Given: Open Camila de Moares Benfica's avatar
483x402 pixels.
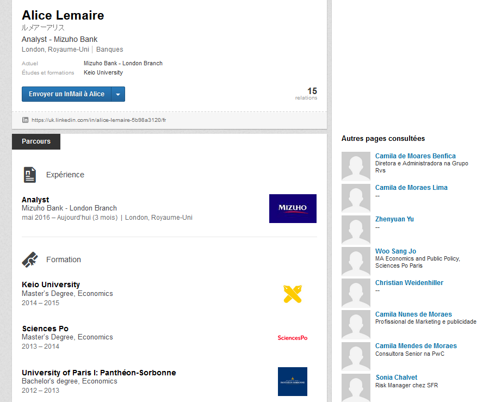Looking at the screenshot, I should point(356,166).
